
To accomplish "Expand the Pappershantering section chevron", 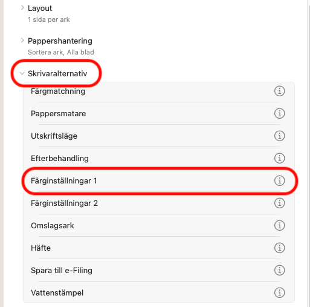I will click(22, 41).
